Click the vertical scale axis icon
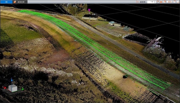This screenshot has height=103, width=180. (x=138, y=2)
